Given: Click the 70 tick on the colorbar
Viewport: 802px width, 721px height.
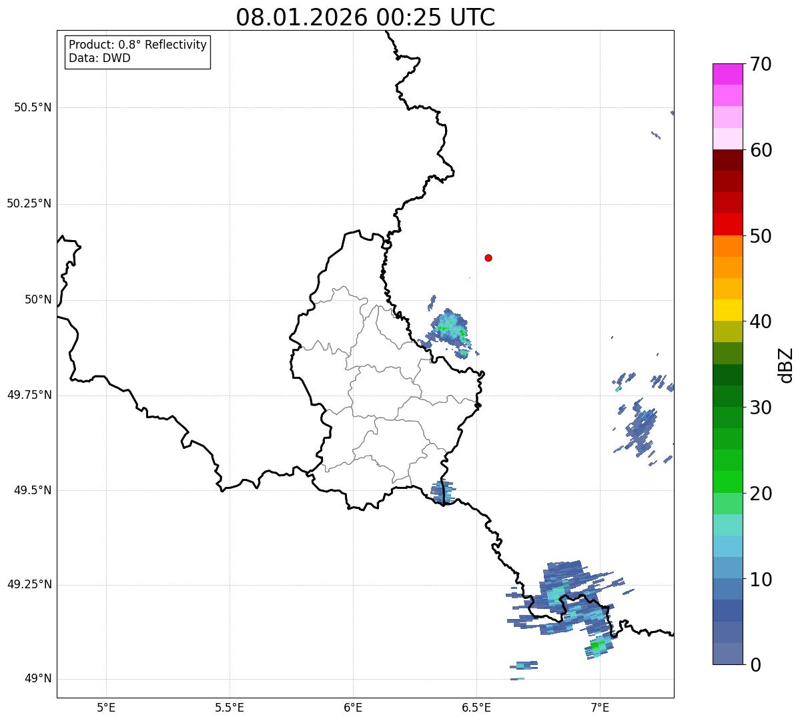Looking at the screenshot, I should coord(761,64).
